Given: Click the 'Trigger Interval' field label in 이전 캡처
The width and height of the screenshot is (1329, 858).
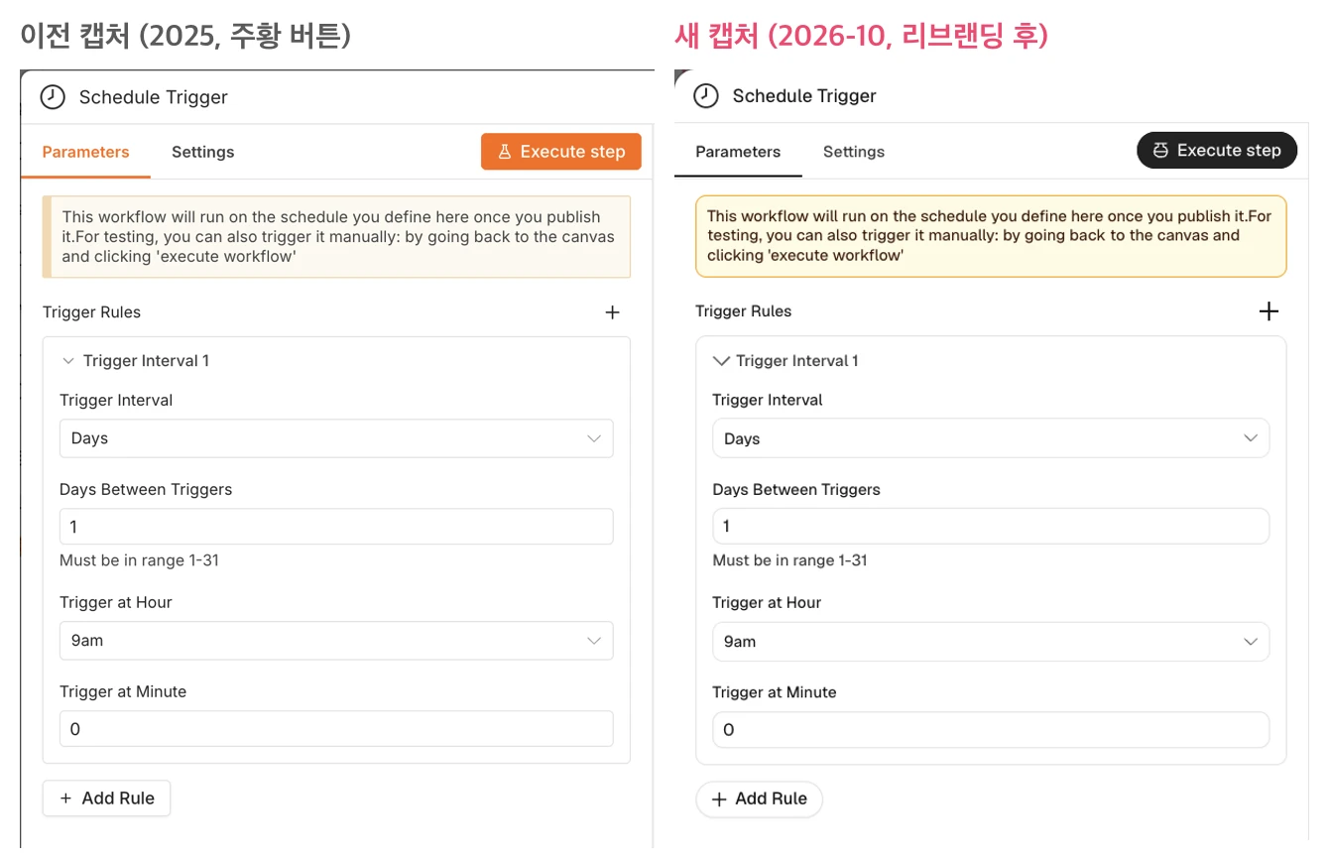Looking at the screenshot, I should click(116, 401).
